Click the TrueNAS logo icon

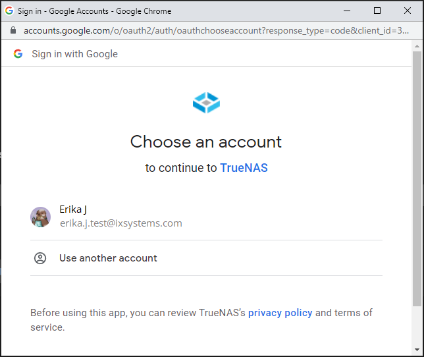tap(206, 103)
